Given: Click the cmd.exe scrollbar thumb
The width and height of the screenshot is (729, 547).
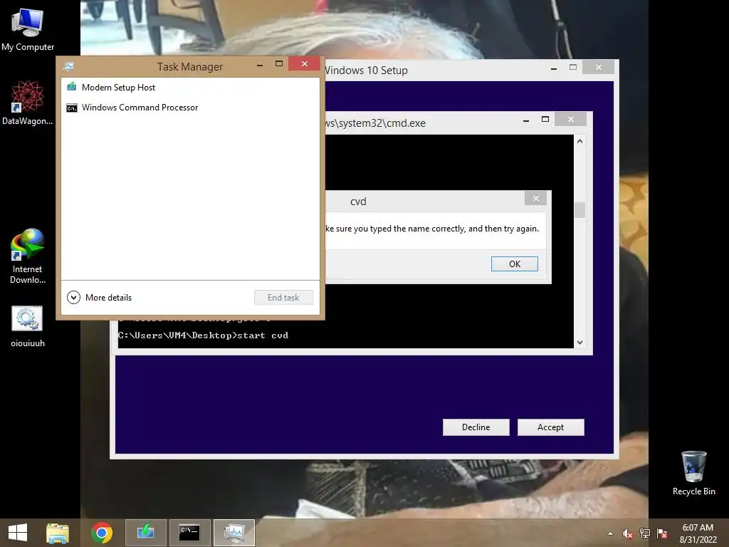Looking at the screenshot, I should click(x=579, y=210).
